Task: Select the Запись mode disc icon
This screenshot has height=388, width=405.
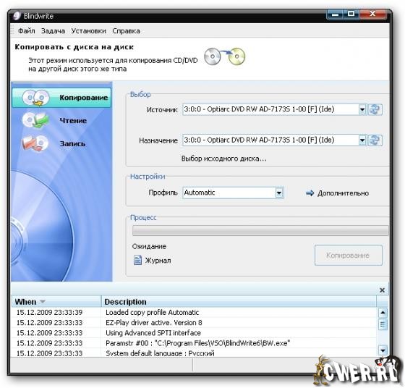Action: click(35, 143)
